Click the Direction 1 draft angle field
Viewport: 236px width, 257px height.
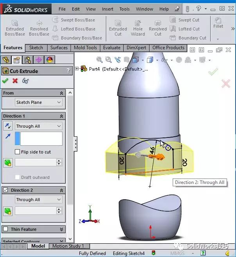pos(36,162)
